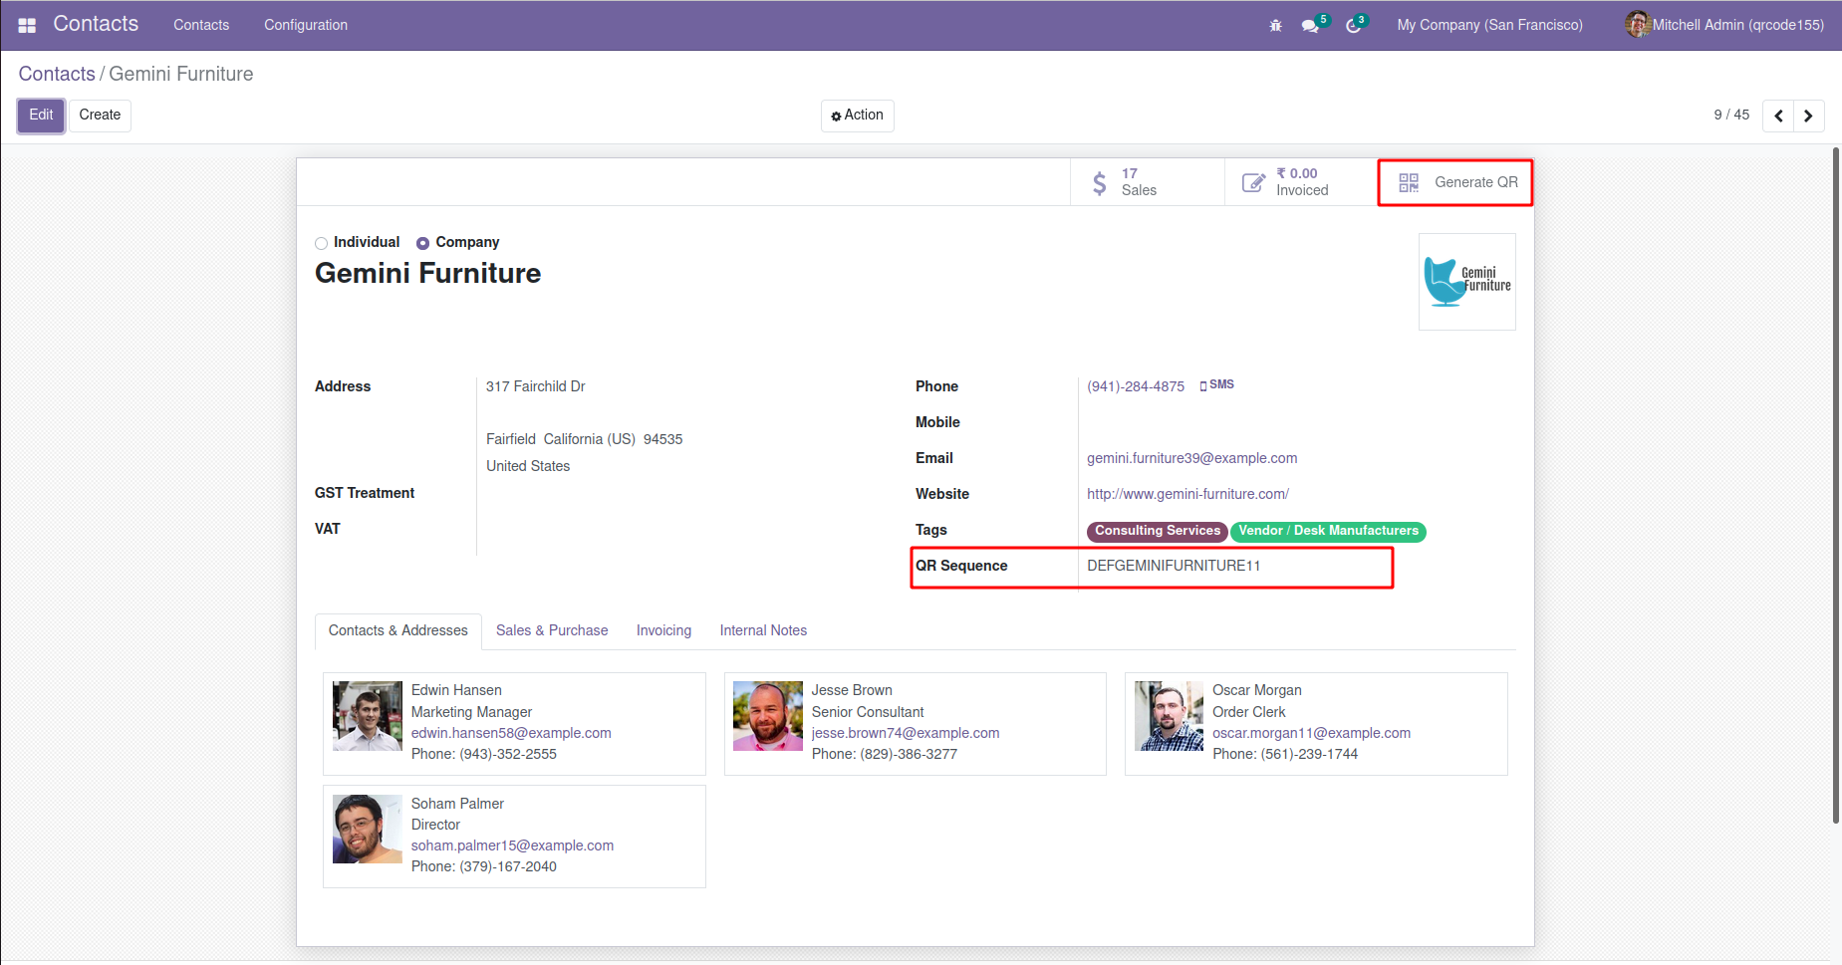The width and height of the screenshot is (1842, 965).
Task: Click United States country text
Action: tap(528, 466)
